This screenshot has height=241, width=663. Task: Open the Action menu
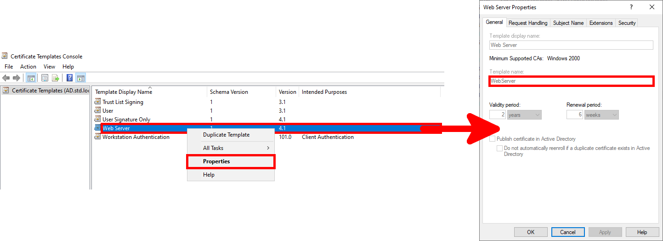[x=28, y=67]
